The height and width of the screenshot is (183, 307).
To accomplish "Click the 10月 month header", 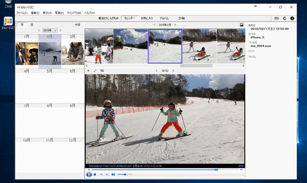I will coord(26,140).
